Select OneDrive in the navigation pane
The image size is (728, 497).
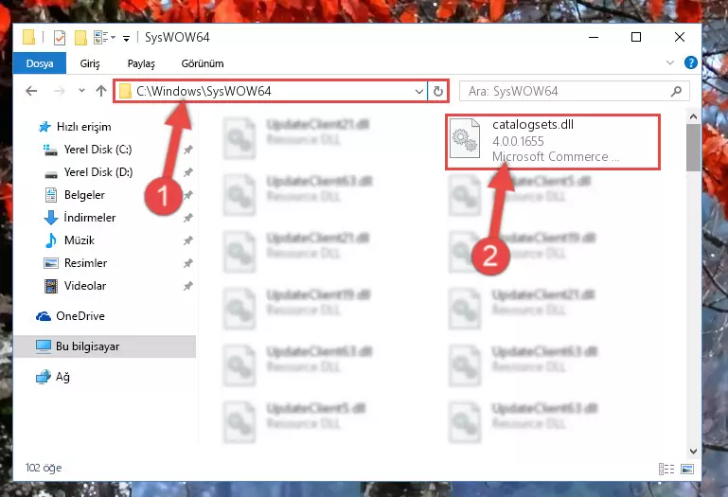(x=80, y=316)
